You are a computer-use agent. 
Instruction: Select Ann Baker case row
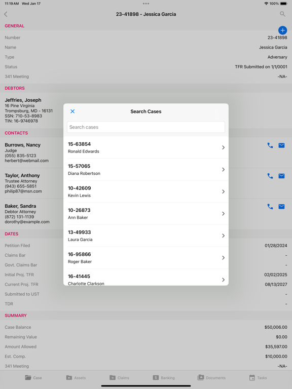(146, 214)
